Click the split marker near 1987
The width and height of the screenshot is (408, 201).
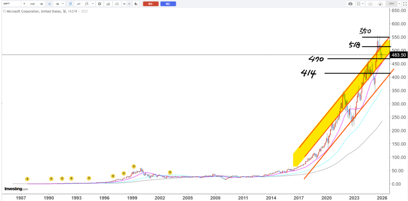tap(27, 179)
